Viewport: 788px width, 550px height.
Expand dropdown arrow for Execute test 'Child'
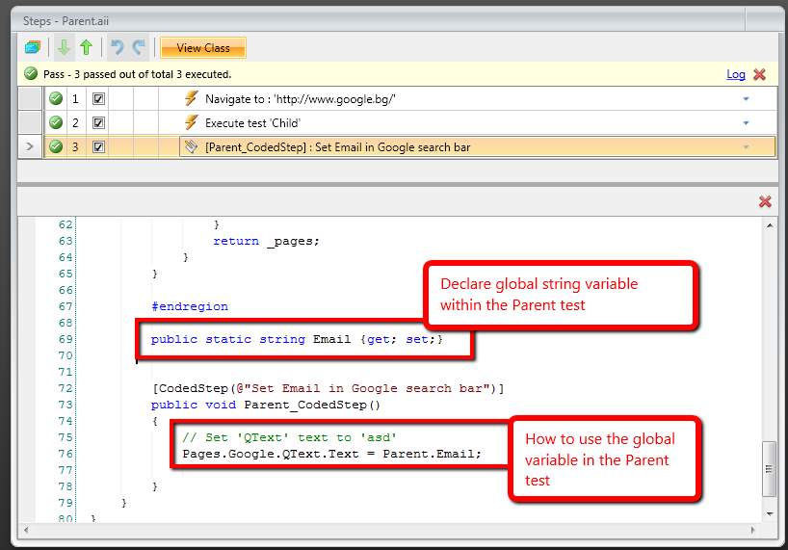(746, 123)
